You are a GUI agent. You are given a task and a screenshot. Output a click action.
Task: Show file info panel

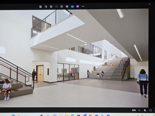(x=62, y=6)
